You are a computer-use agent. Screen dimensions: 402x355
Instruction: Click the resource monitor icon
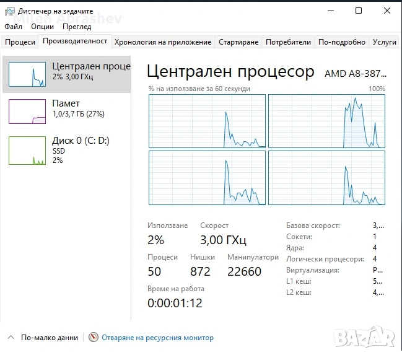tap(94, 338)
